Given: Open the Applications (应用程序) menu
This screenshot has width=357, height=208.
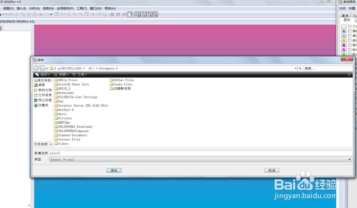Looking at the screenshot, I should tap(65, 9).
